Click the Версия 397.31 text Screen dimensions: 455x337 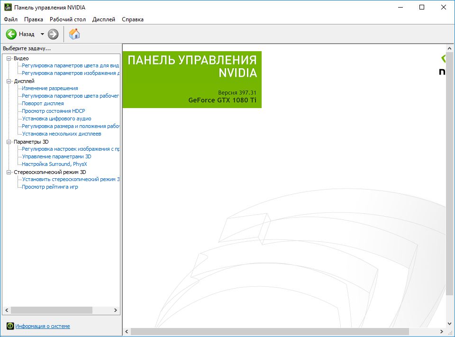[x=237, y=92]
